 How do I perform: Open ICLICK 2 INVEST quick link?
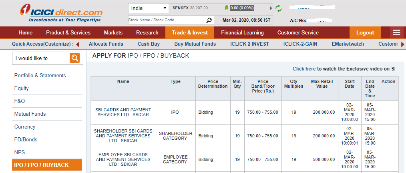249,44
